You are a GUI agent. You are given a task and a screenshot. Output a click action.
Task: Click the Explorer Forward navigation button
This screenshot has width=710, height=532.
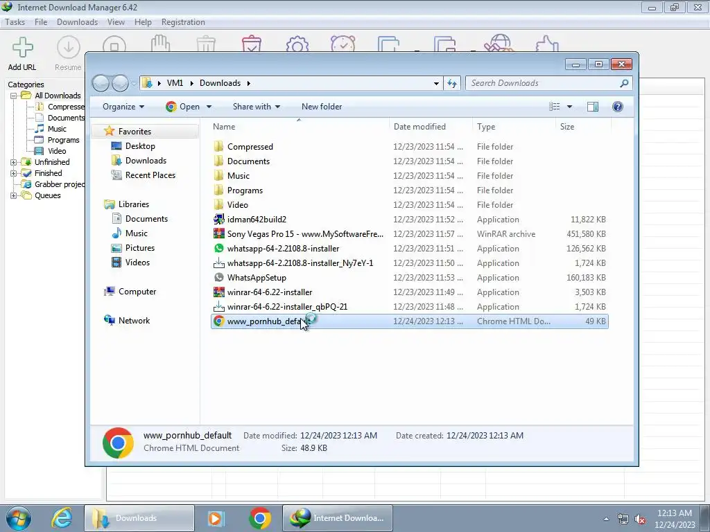coord(120,83)
